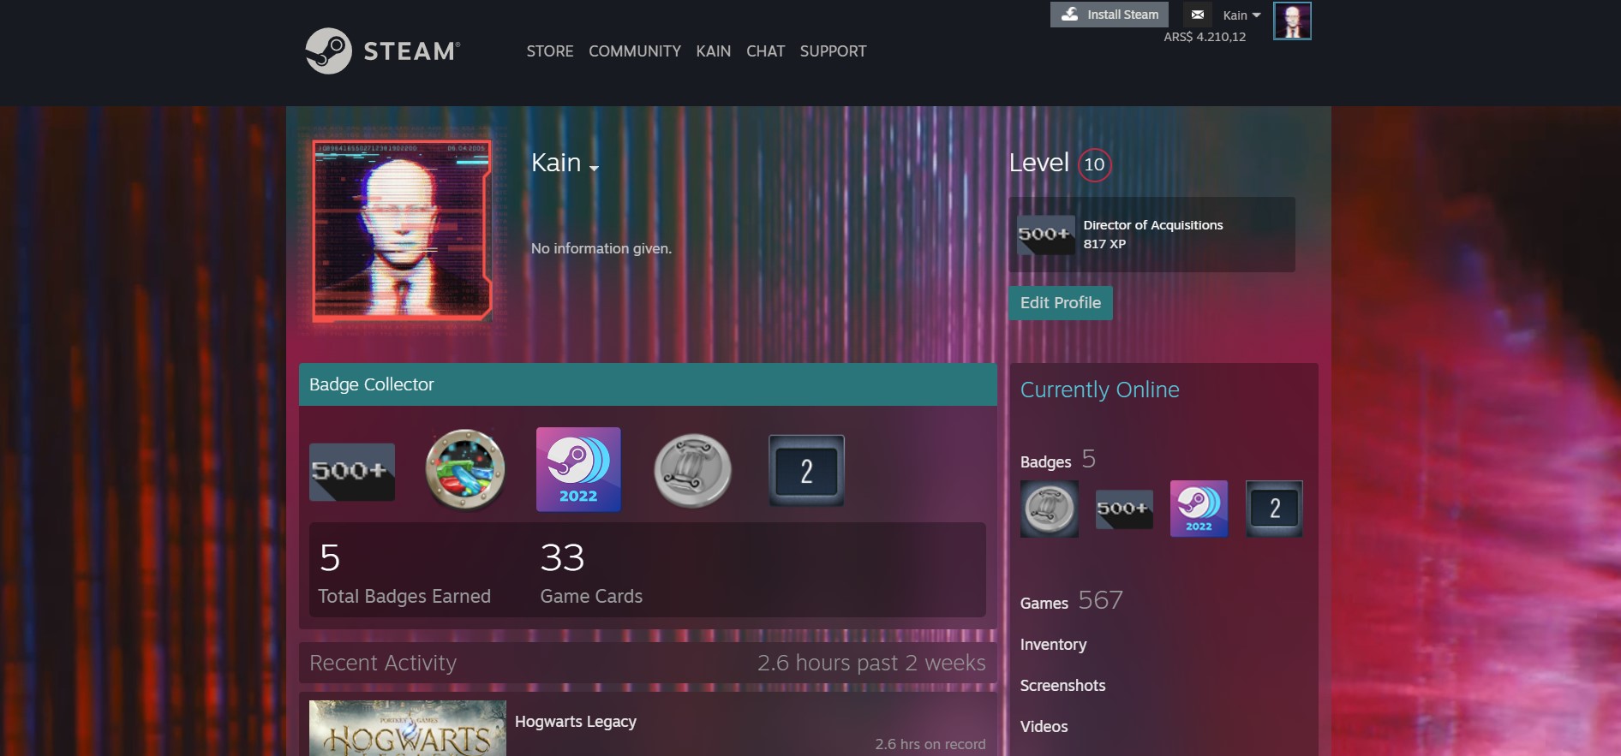
Task: Expand the Kain account dropdown in top bar
Action: pyautogui.click(x=1241, y=15)
